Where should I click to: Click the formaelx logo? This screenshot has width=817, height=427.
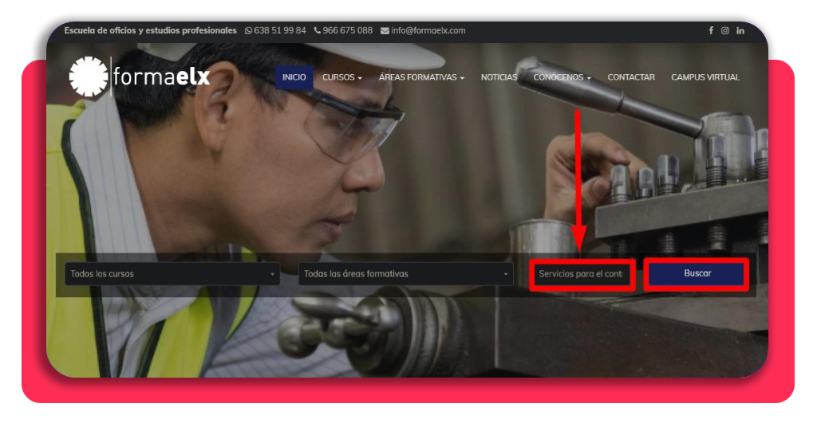click(139, 77)
